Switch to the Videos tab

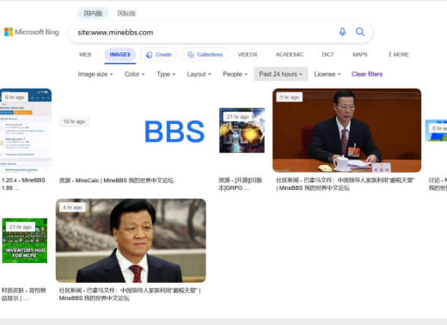click(x=248, y=54)
